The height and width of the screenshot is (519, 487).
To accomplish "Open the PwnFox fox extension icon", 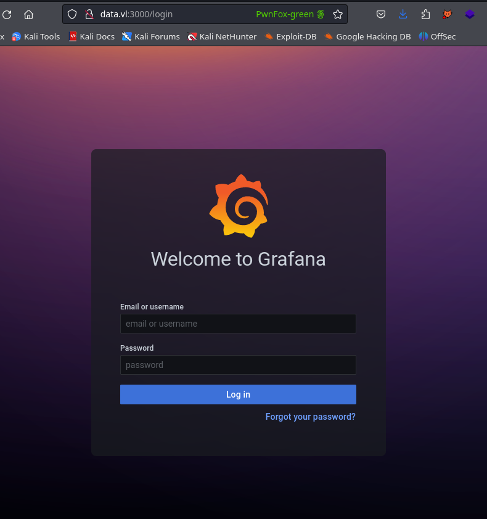I will tap(448, 14).
